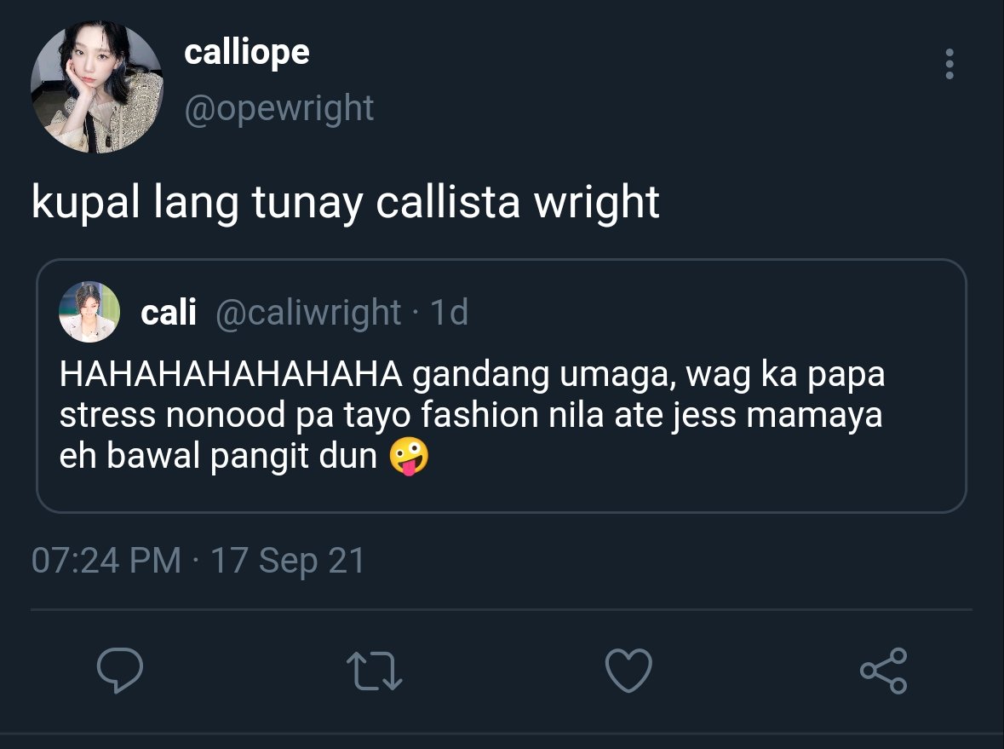Open the quoted tweet card border area
Viewport: 1004px width, 749px height.
[502, 386]
